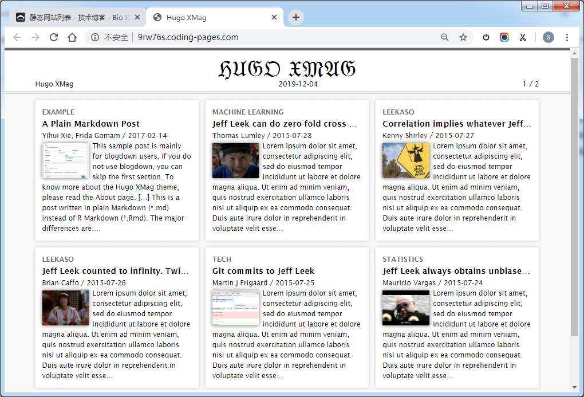Open the colorful circle extension icon
The height and width of the screenshot is (397, 584).
click(x=504, y=37)
